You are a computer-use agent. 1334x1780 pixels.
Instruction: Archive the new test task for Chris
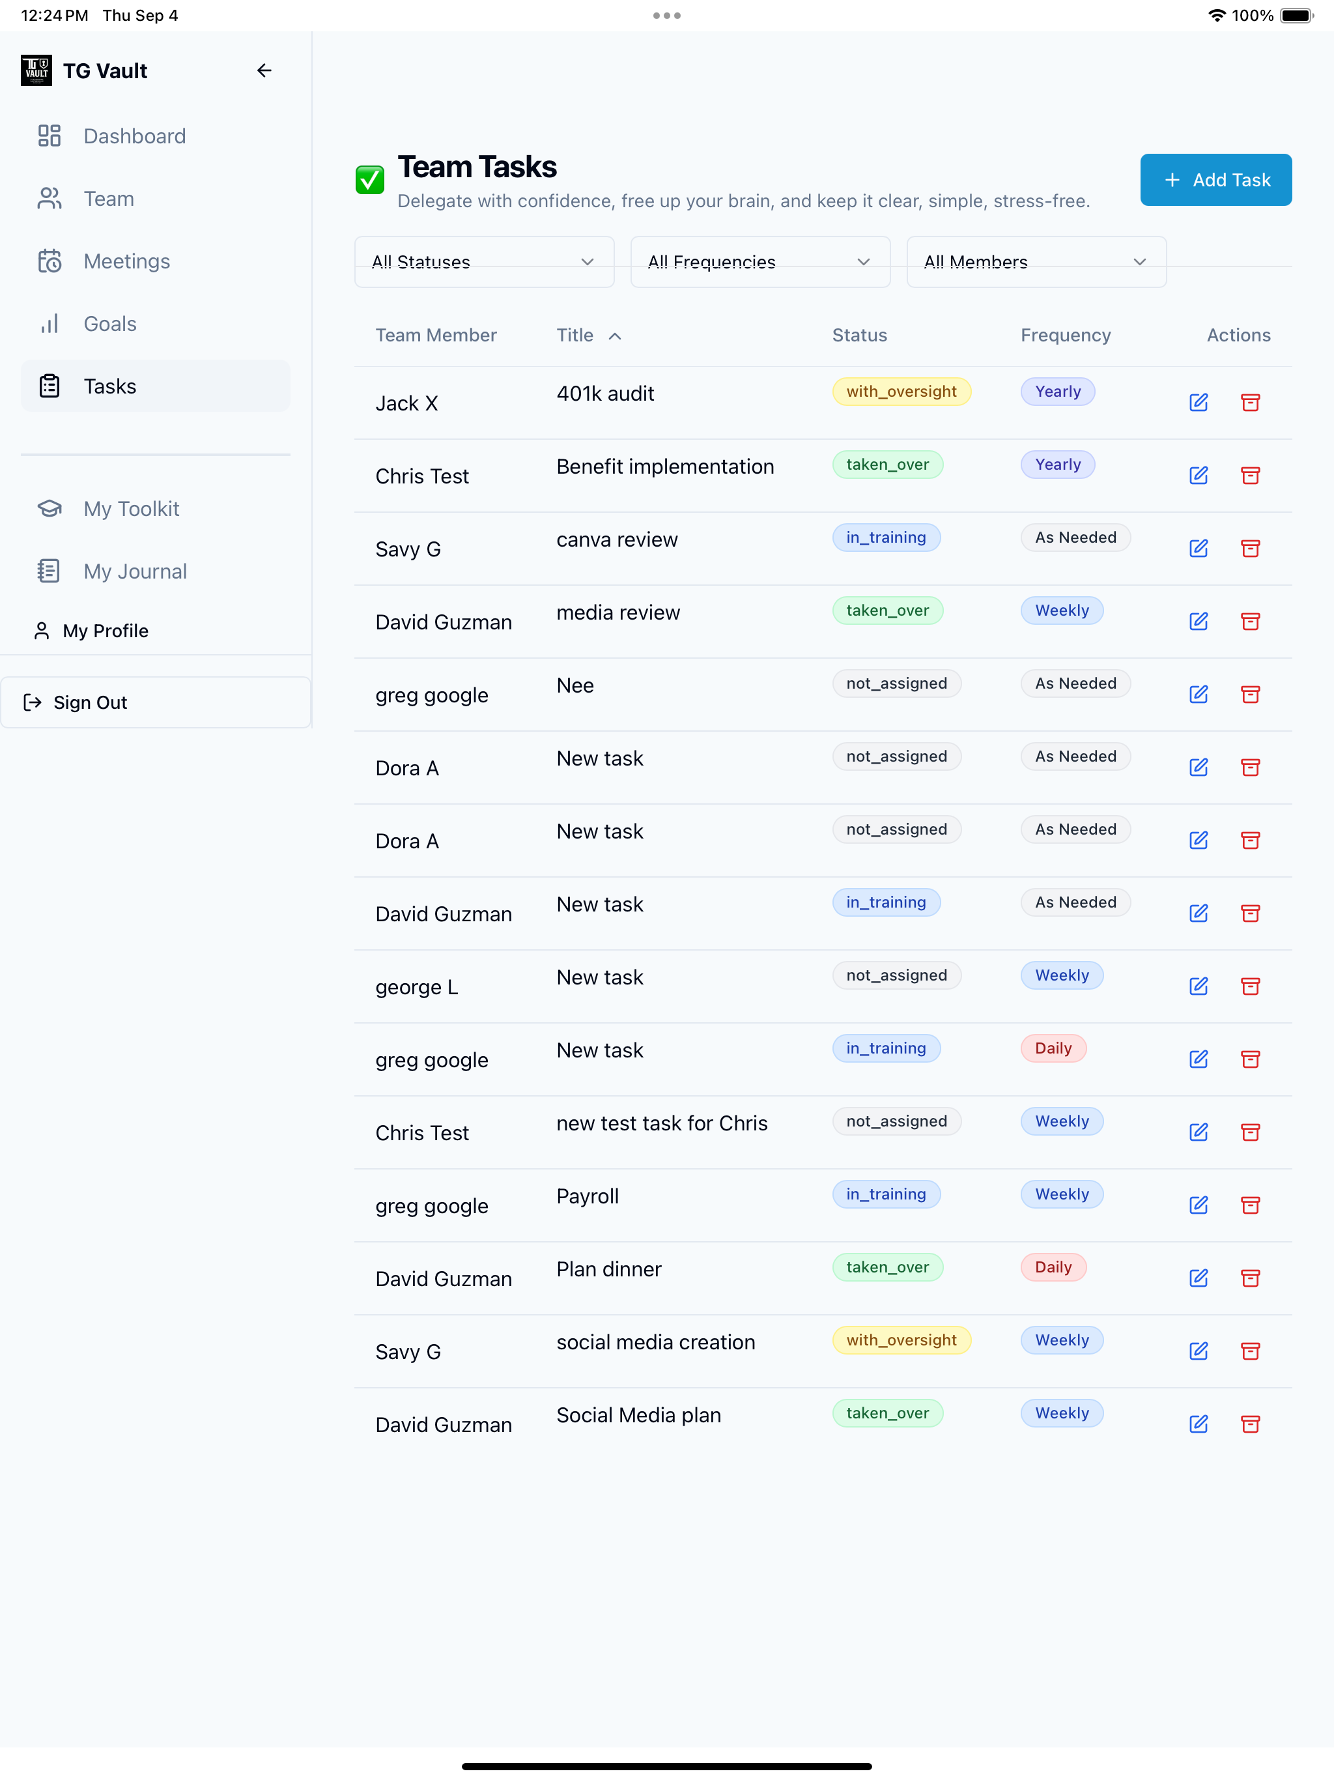[1251, 1132]
